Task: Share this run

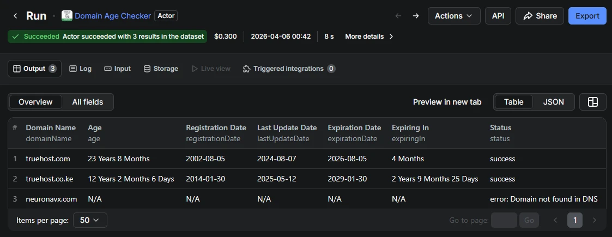Action: click(x=540, y=16)
